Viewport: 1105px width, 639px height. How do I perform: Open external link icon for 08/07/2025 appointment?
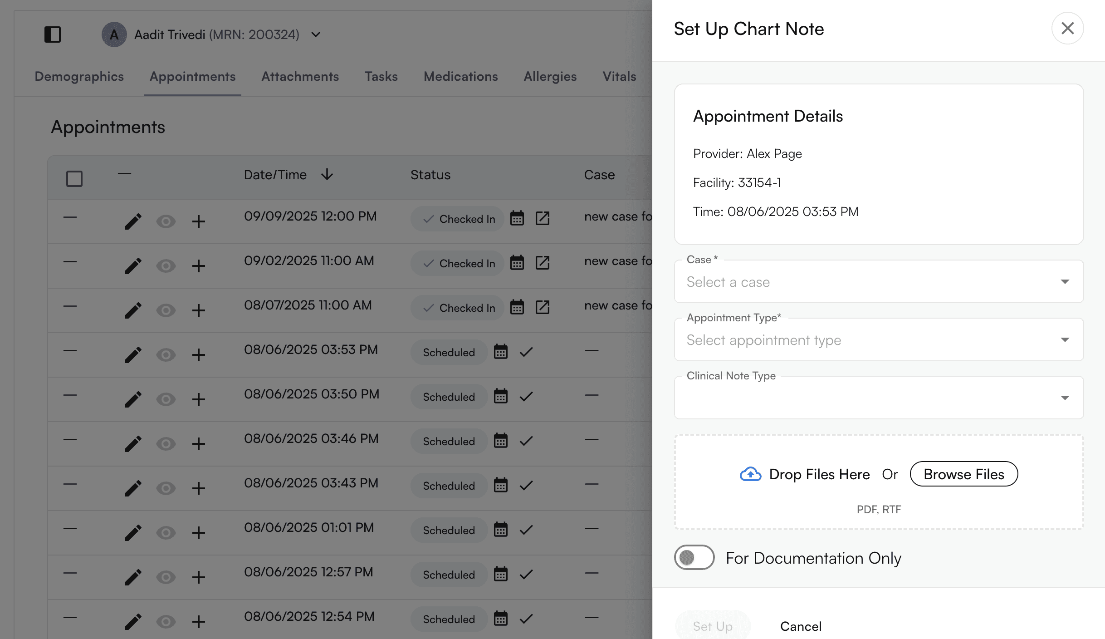[x=543, y=308]
